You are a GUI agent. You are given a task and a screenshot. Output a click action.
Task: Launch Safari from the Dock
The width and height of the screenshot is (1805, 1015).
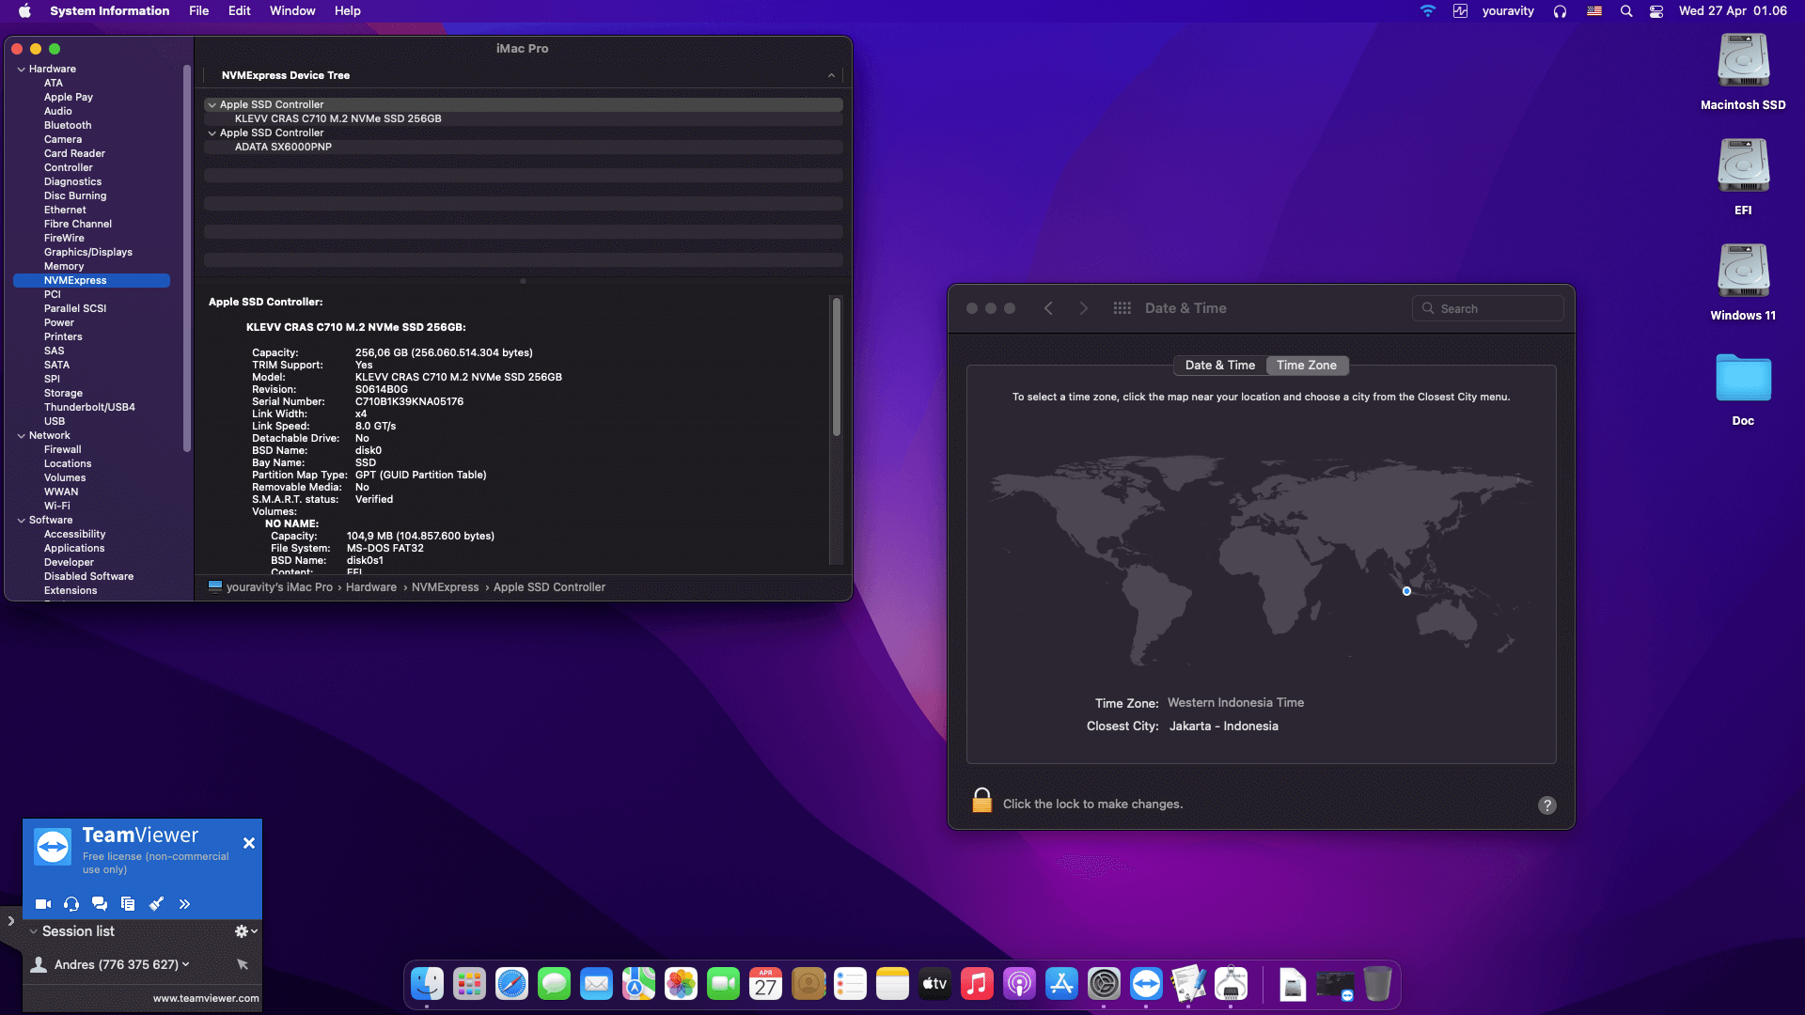pos(511,984)
